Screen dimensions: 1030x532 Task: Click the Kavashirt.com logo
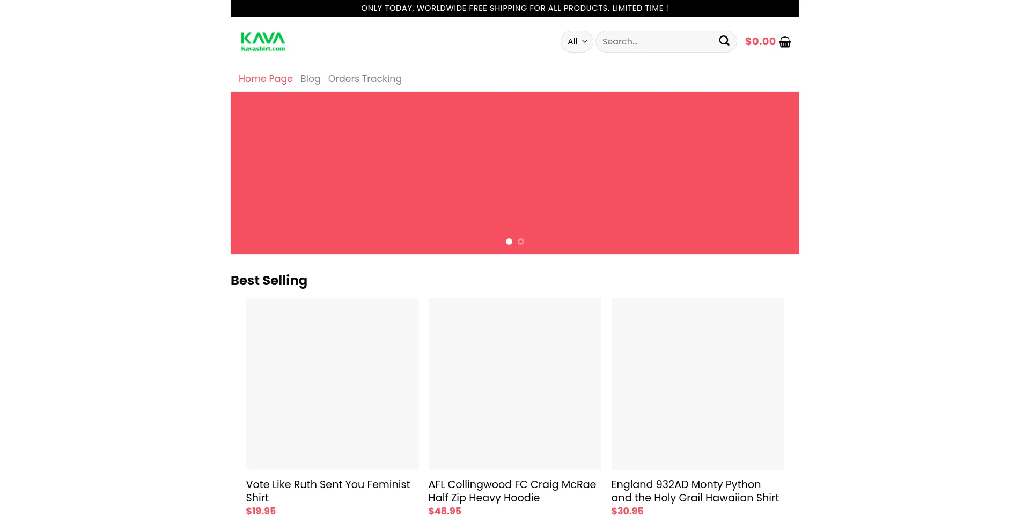263,41
